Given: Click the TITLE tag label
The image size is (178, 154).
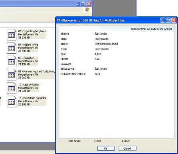Looking at the screenshot, I should click(63, 39).
